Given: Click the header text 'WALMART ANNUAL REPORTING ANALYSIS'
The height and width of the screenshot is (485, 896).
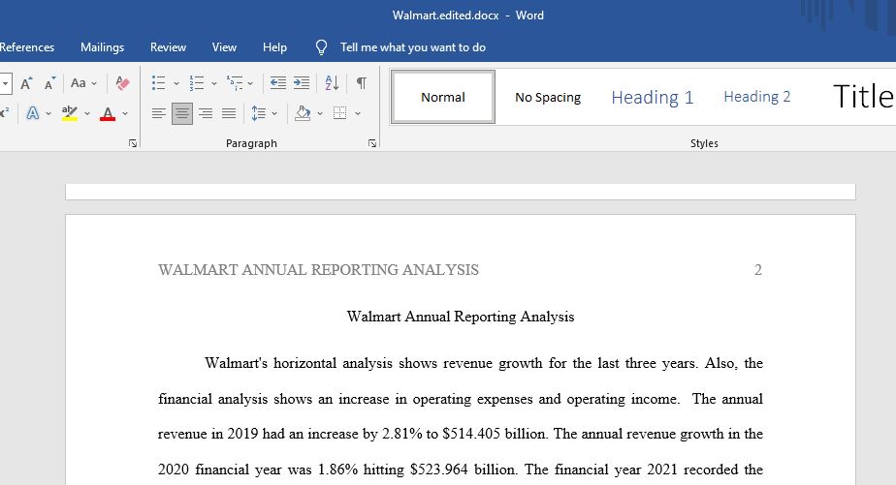Looking at the screenshot, I should pos(318,270).
